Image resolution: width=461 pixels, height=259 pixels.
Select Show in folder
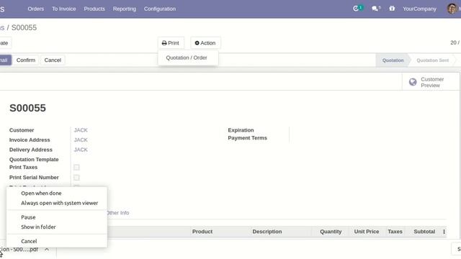[38, 227]
